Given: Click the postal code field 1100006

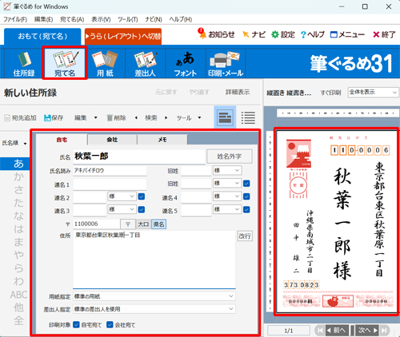Looking at the screenshot, I should [97, 224].
